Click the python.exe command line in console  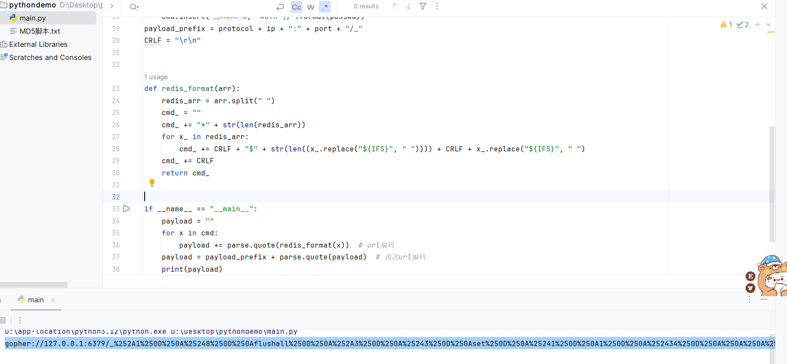(x=151, y=332)
